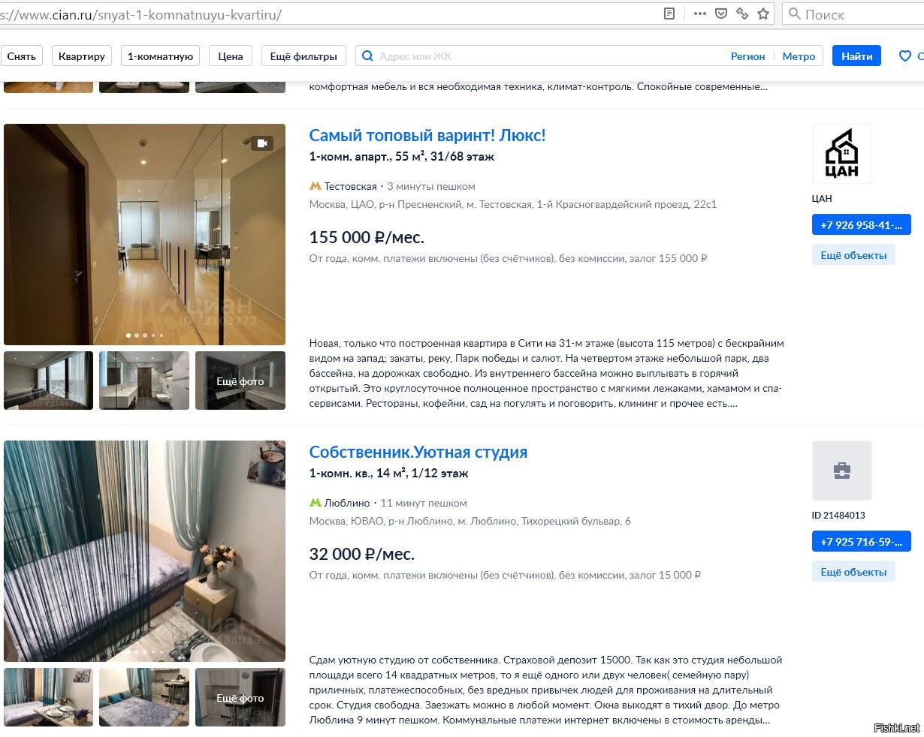This screenshot has width=924, height=737.
Task: Click Ещё фото thumbnail of the studio listing
Action: coord(240,697)
